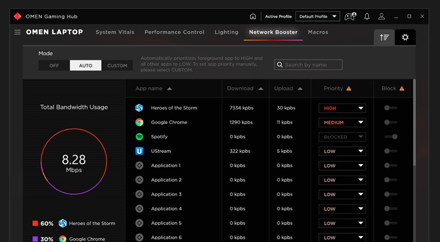Image resolution: width=440 pixels, height=242 pixels.
Task: Switch to Macros tab
Action: pos(318,32)
